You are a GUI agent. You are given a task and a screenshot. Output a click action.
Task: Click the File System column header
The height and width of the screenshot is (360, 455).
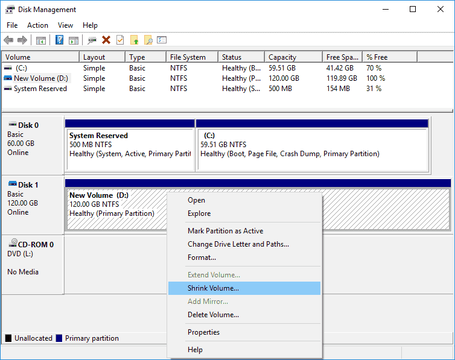click(x=188, y=57)
